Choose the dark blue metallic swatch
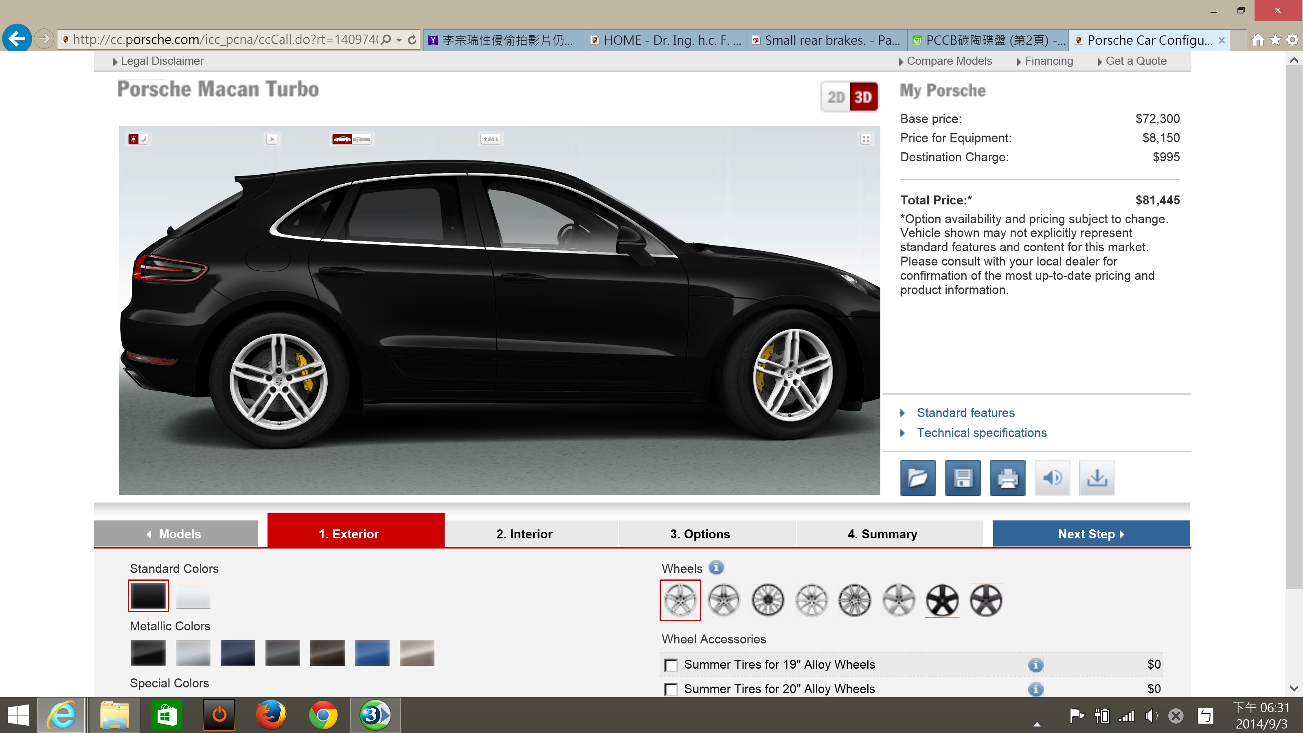 tap(238, 652)
